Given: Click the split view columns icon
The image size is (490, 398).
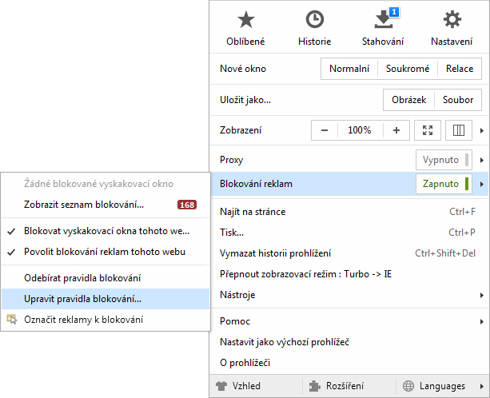Looking at the screenshot, I should pyautogui.click(x=459, y=130).
